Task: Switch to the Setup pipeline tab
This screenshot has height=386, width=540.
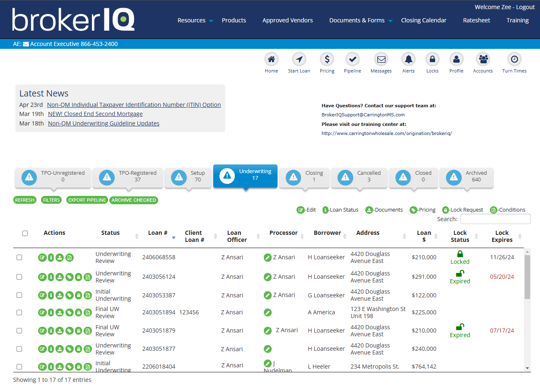Action: click(188, 177)
